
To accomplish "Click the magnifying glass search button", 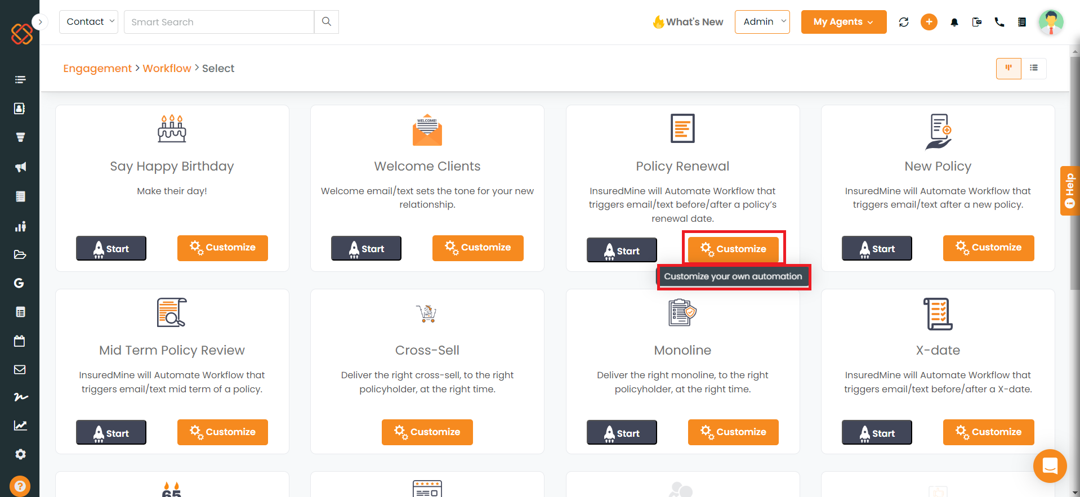I will point(327,22).
